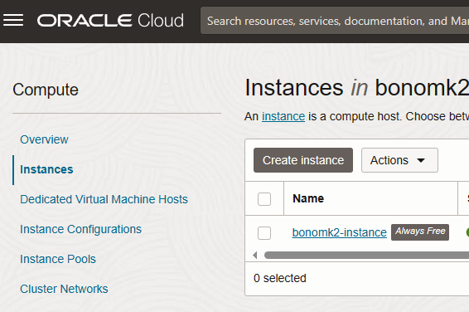The height and width of the screenshot is (312, 469).
Task: Open the hamburger navigation menu
Action: (13, 20)
